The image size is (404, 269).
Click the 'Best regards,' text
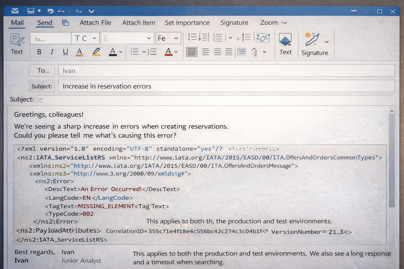[x=35, y=252]
